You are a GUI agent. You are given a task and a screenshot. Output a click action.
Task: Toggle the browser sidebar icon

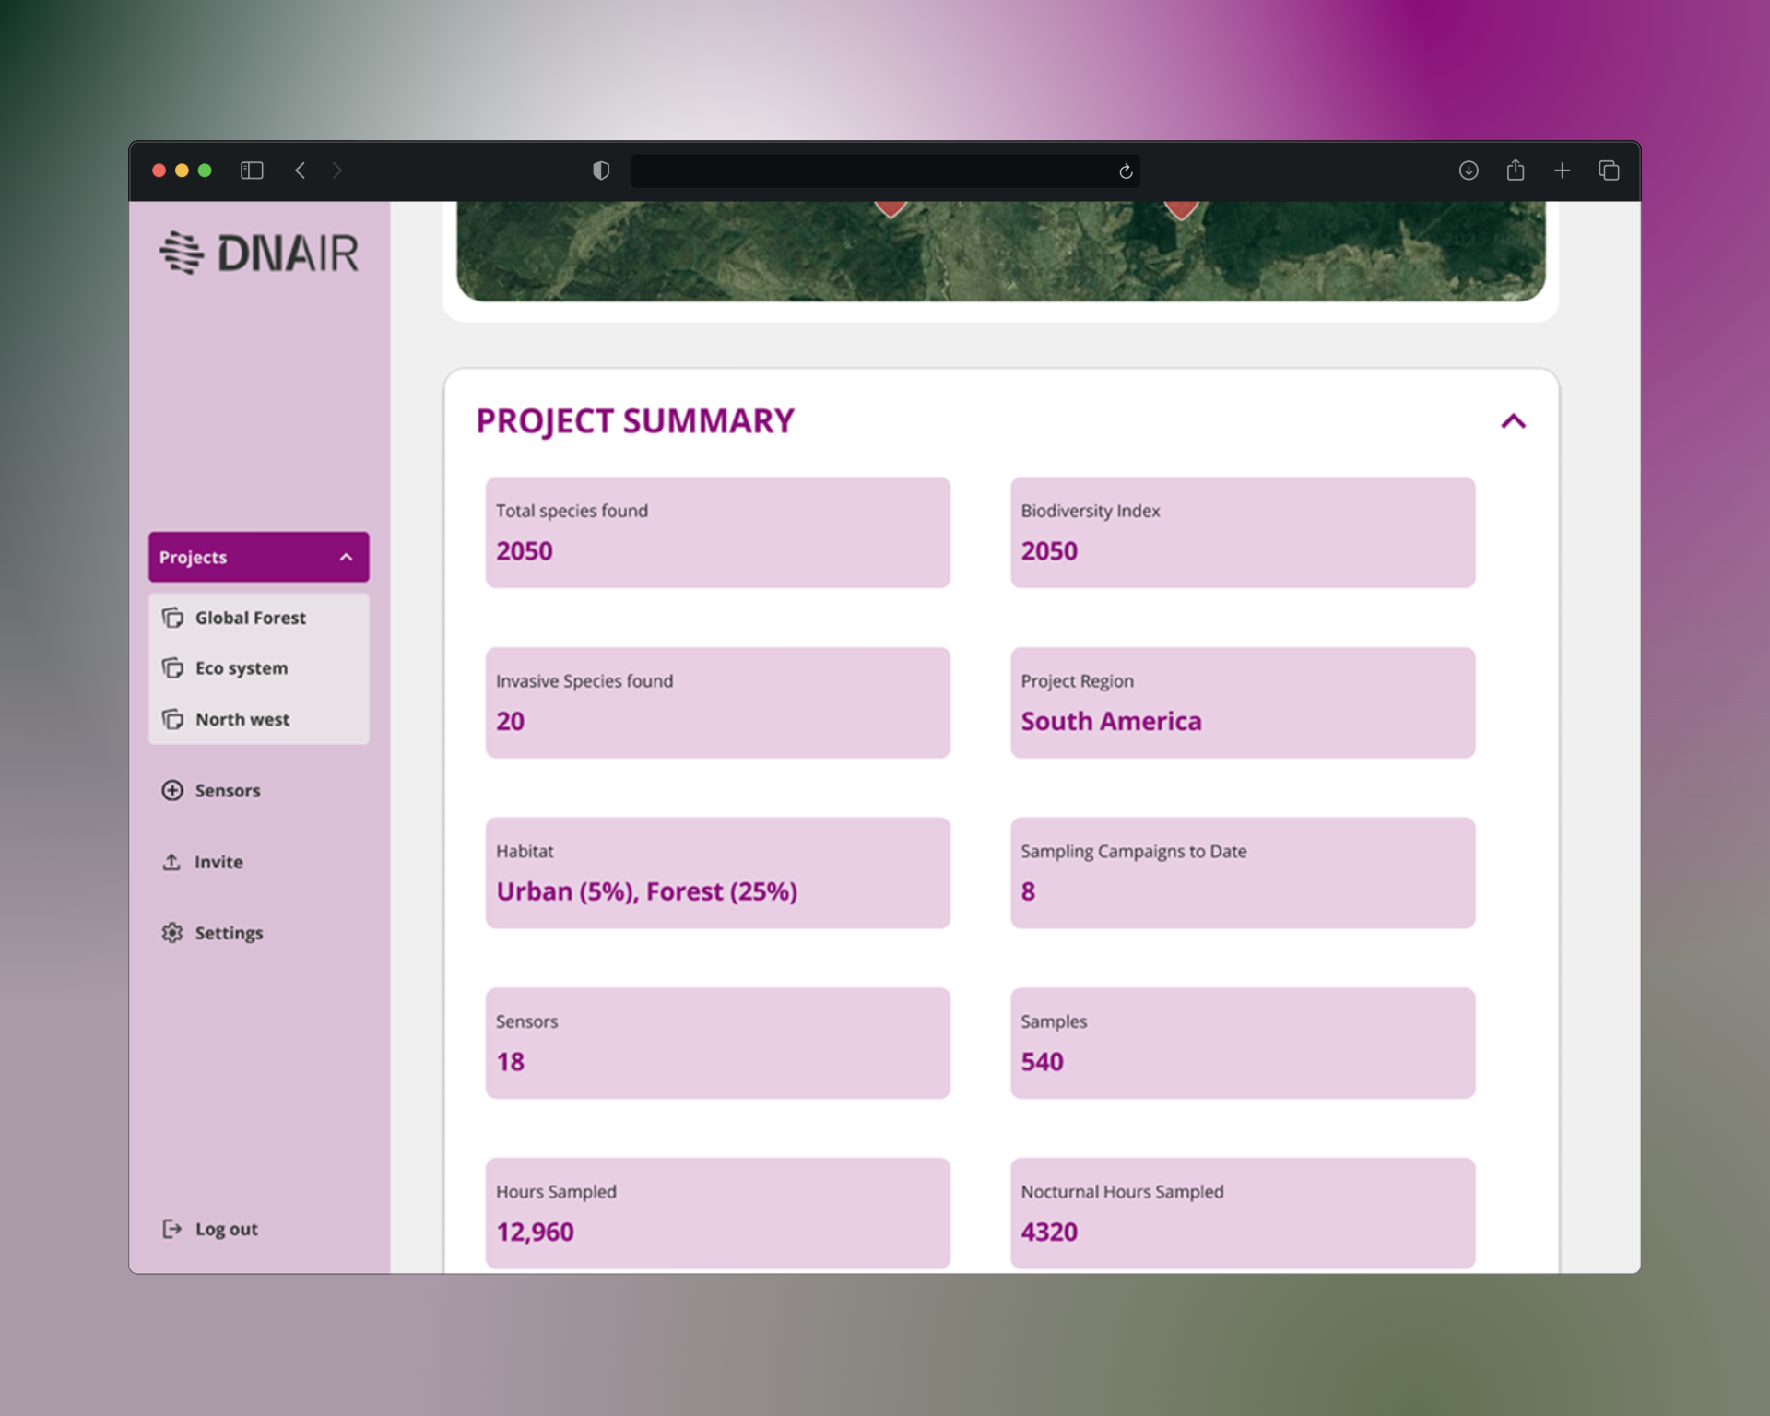coord(252,171)
